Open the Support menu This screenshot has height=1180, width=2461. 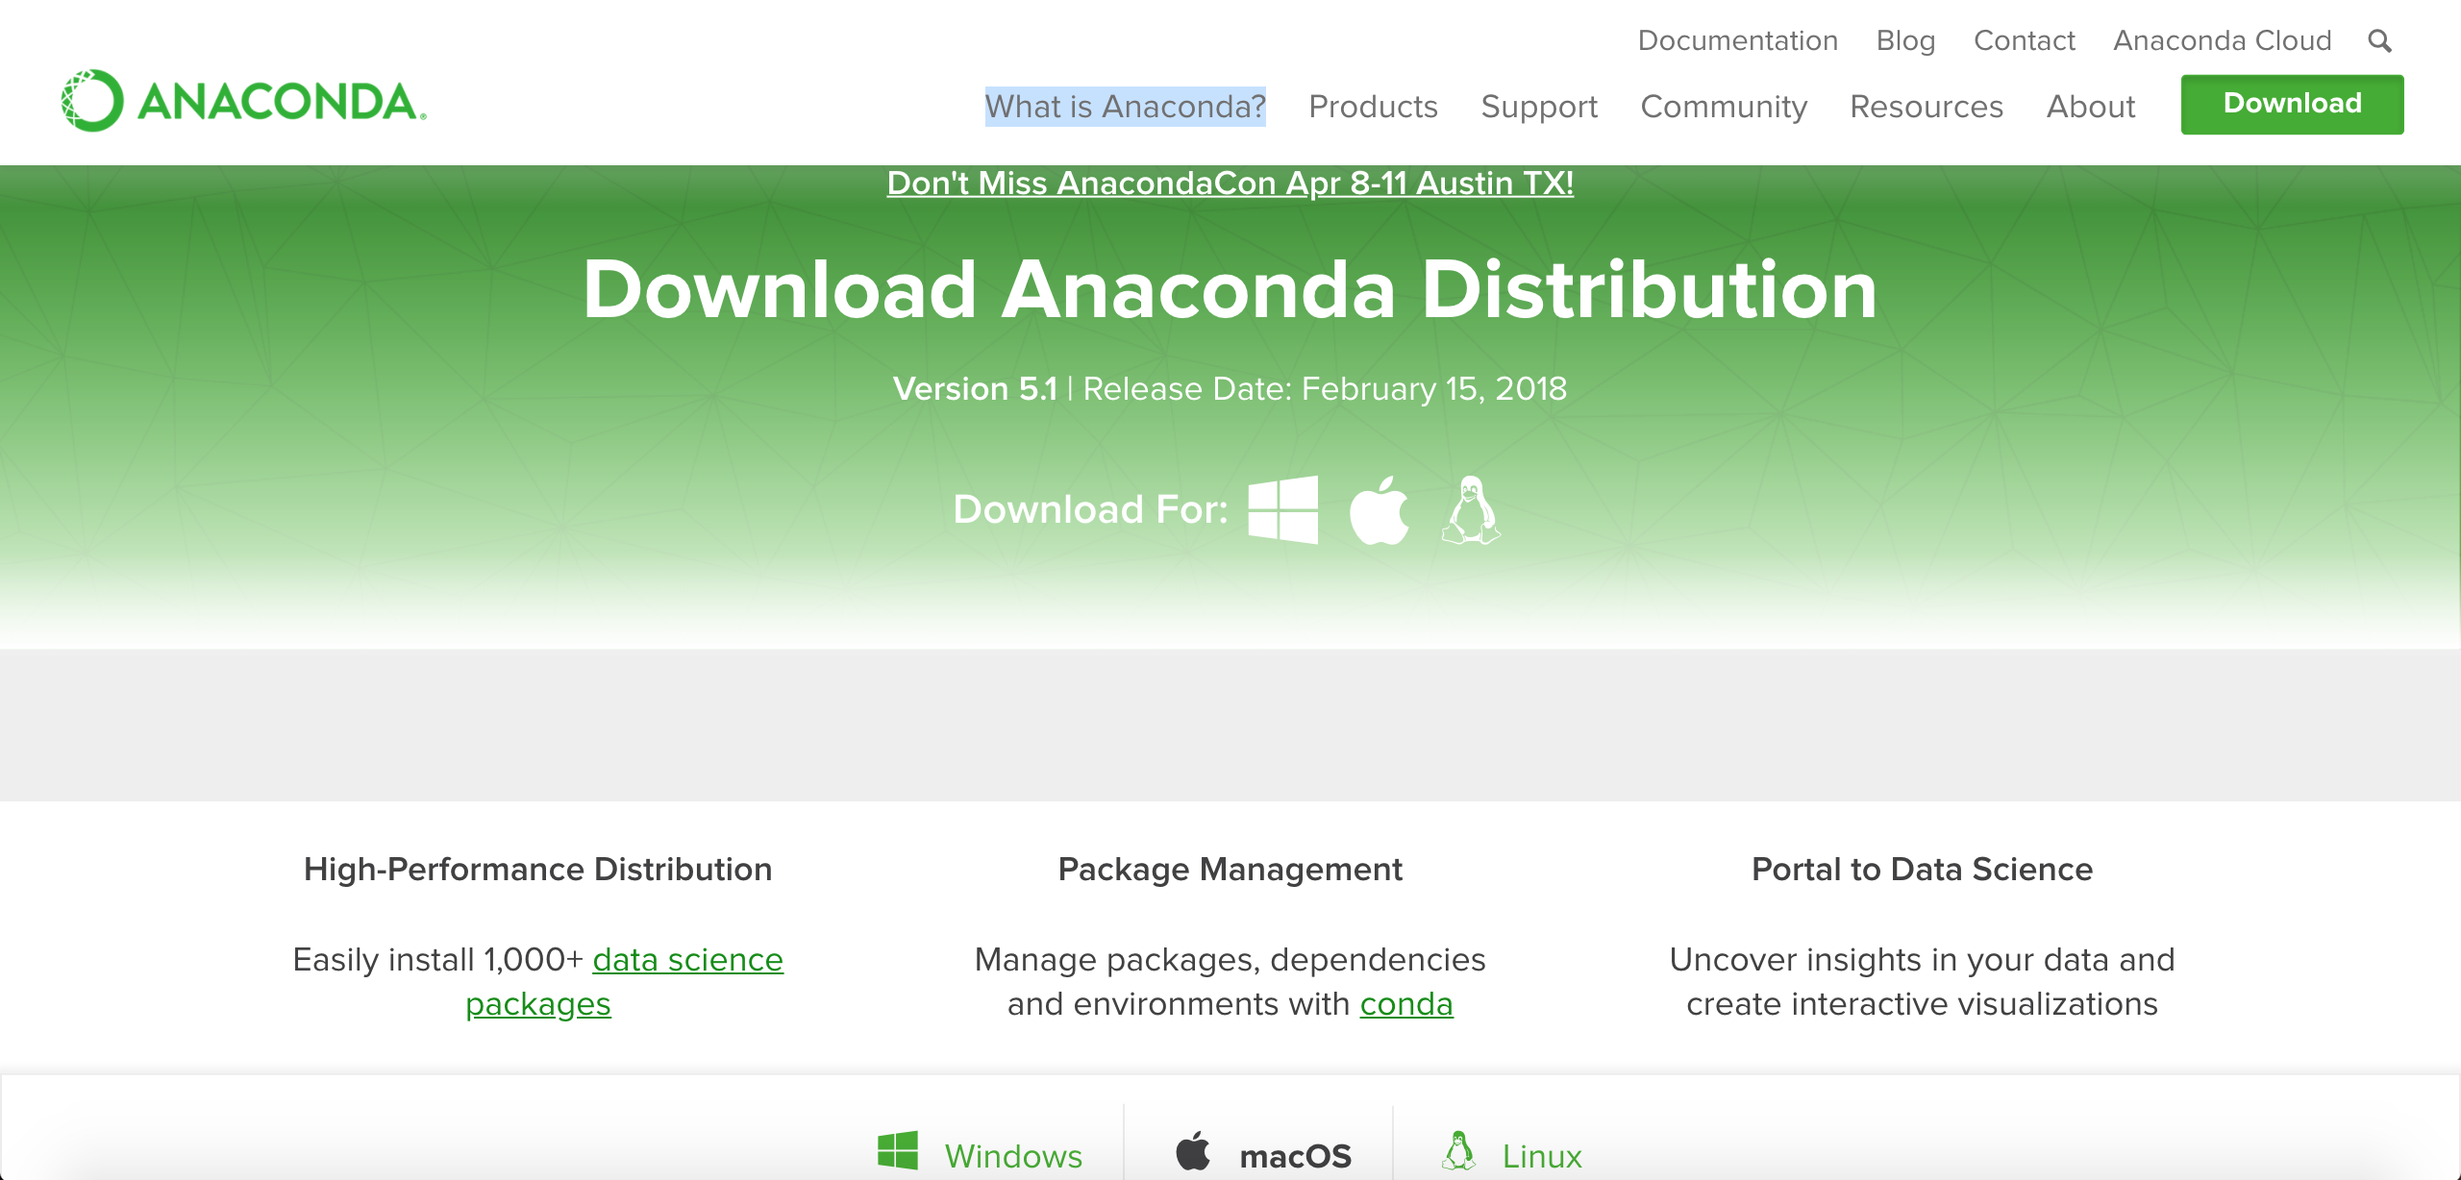(1539, 106)
